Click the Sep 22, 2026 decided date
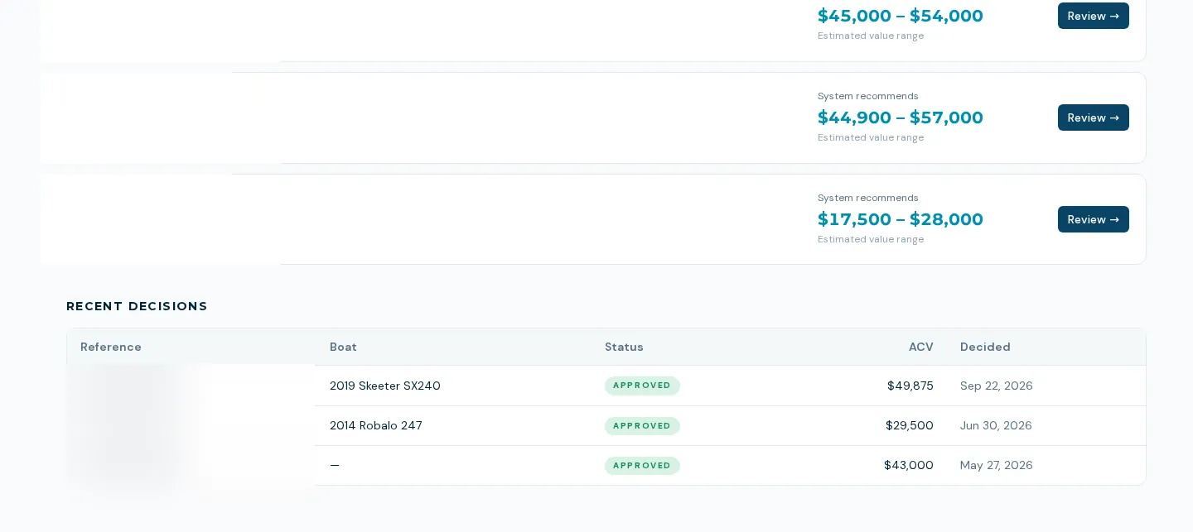 pyautogui.click(x=997, y=386)
